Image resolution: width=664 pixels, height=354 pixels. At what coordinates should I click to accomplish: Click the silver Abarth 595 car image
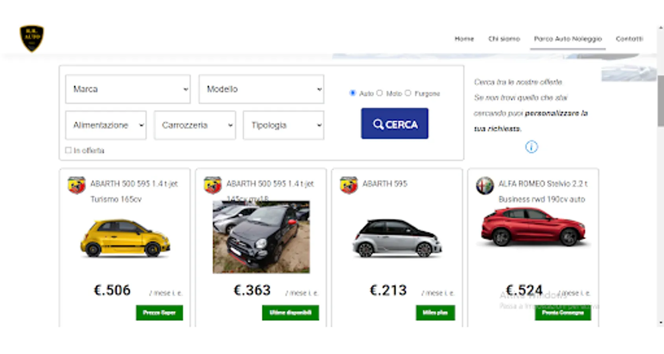point(397,238)
